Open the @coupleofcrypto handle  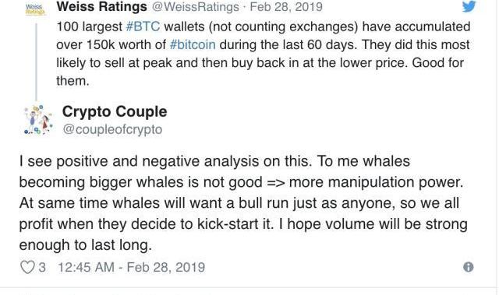coord(112,129)
